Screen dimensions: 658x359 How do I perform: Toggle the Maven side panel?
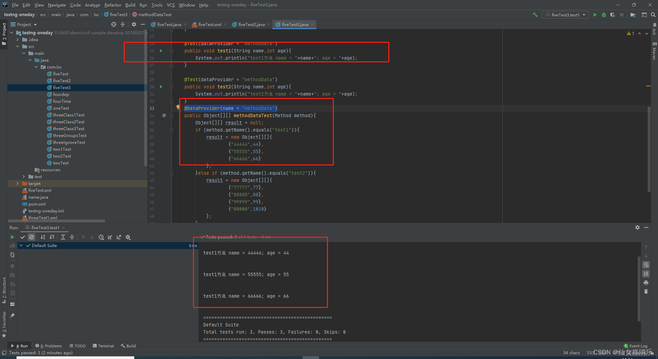pyautogui.click(x=654, y=51)
